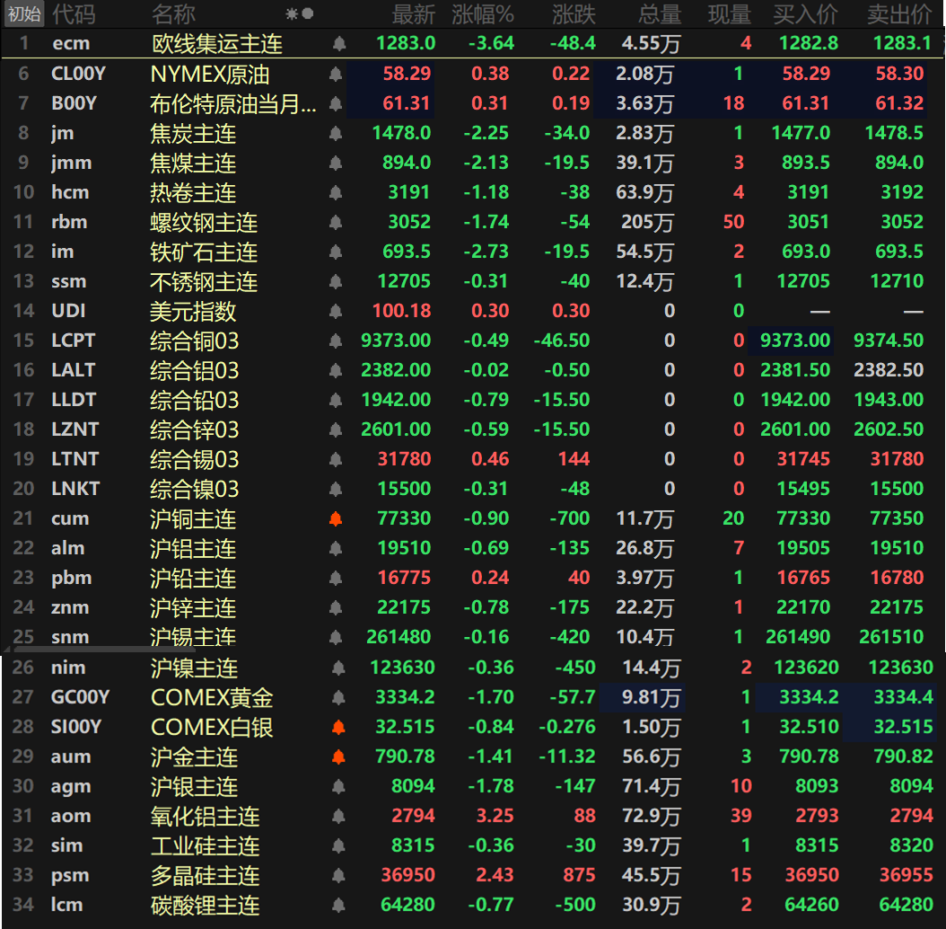The width and height of the screenshot is (946, 929).
Task: Click the bell icon for 沪铅主连
Action: coord(336,578)
